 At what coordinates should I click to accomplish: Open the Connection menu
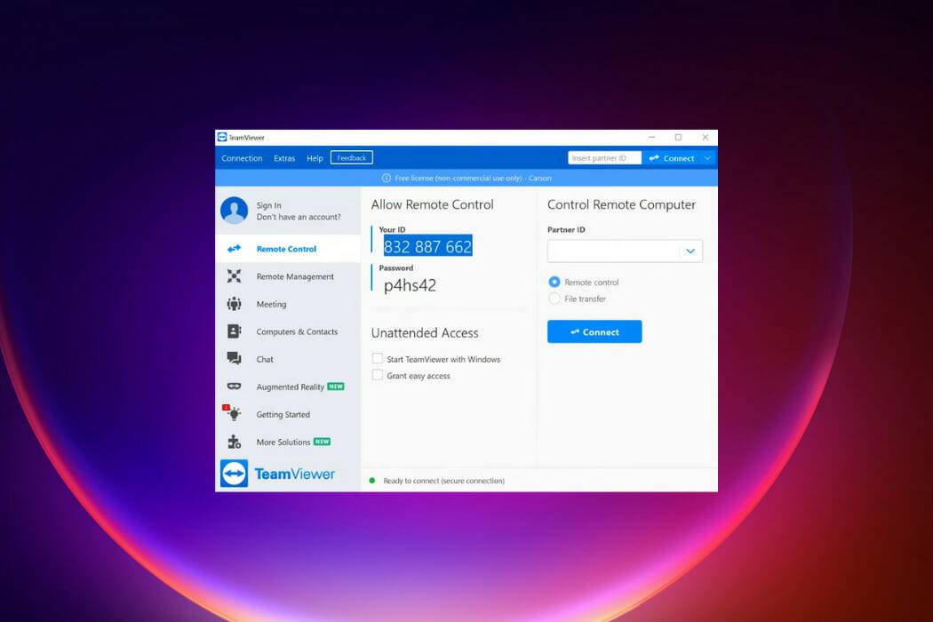tap(242, 158)
